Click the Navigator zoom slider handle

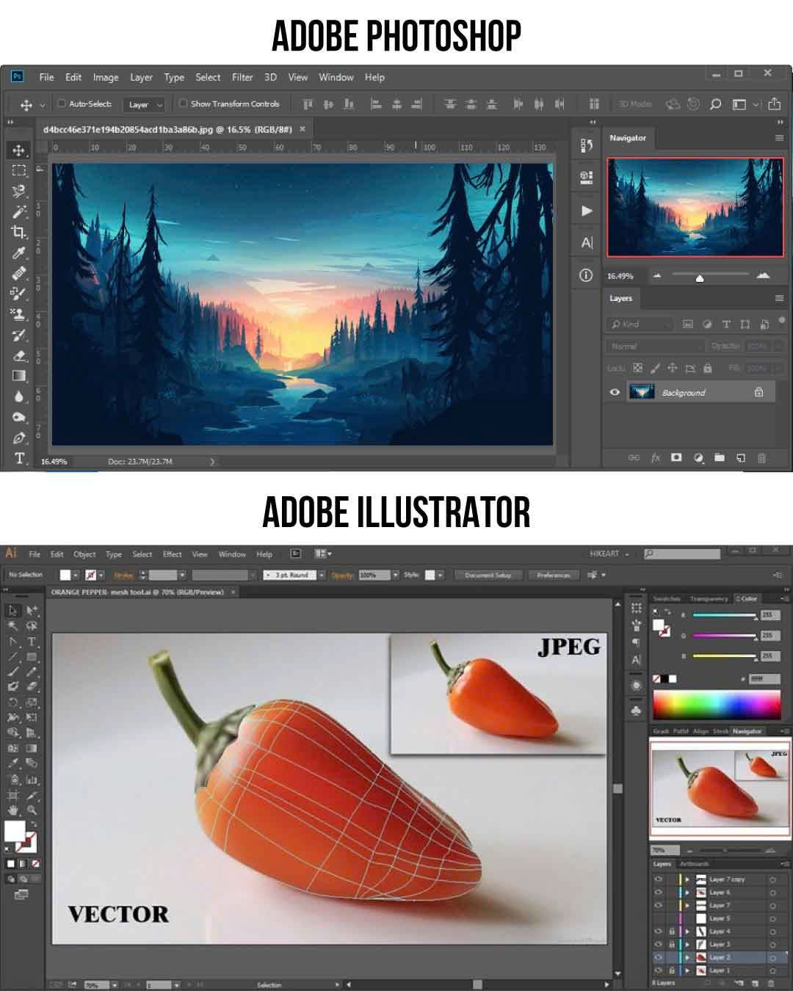click(700, 277)
